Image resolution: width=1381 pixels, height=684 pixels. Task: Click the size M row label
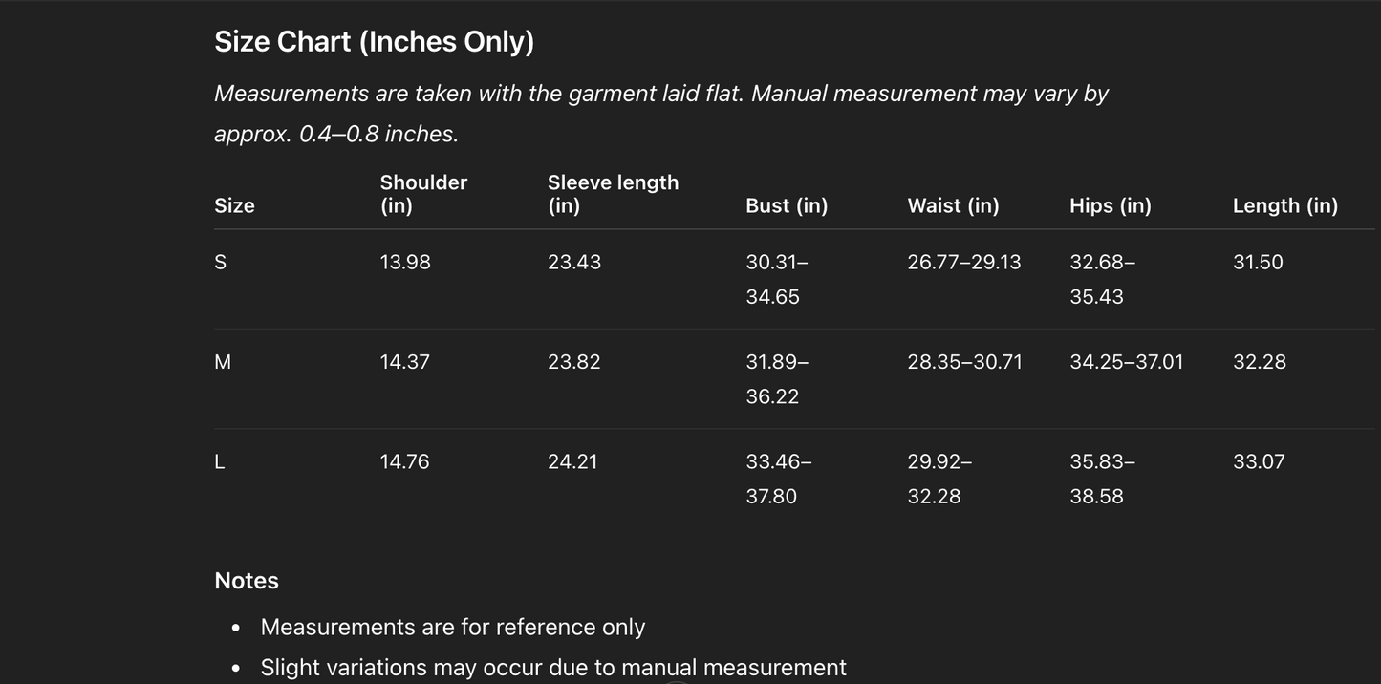pyautogui.click(x=223, y=362)
